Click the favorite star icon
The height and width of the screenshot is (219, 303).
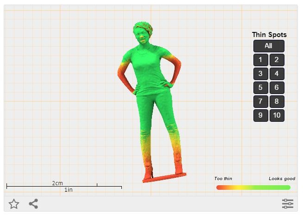(14, 204)
